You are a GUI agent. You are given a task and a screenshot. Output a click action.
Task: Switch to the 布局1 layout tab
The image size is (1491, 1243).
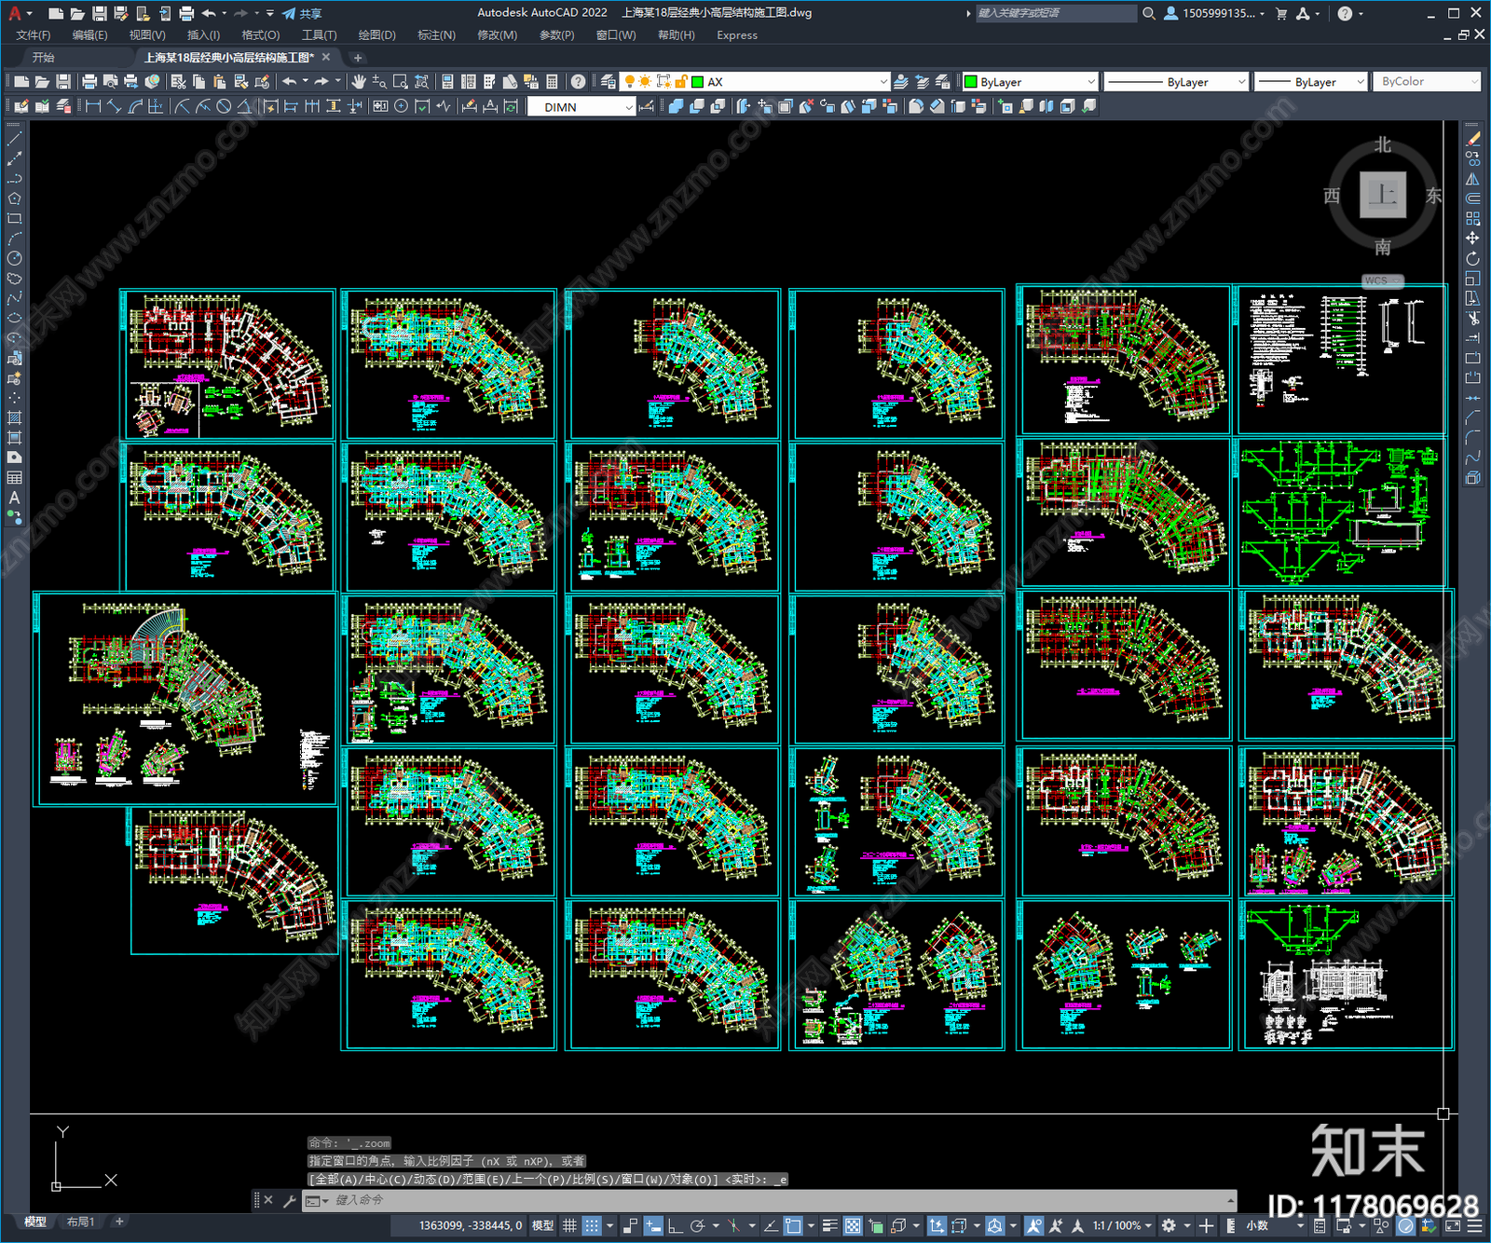coord(81,1222)
